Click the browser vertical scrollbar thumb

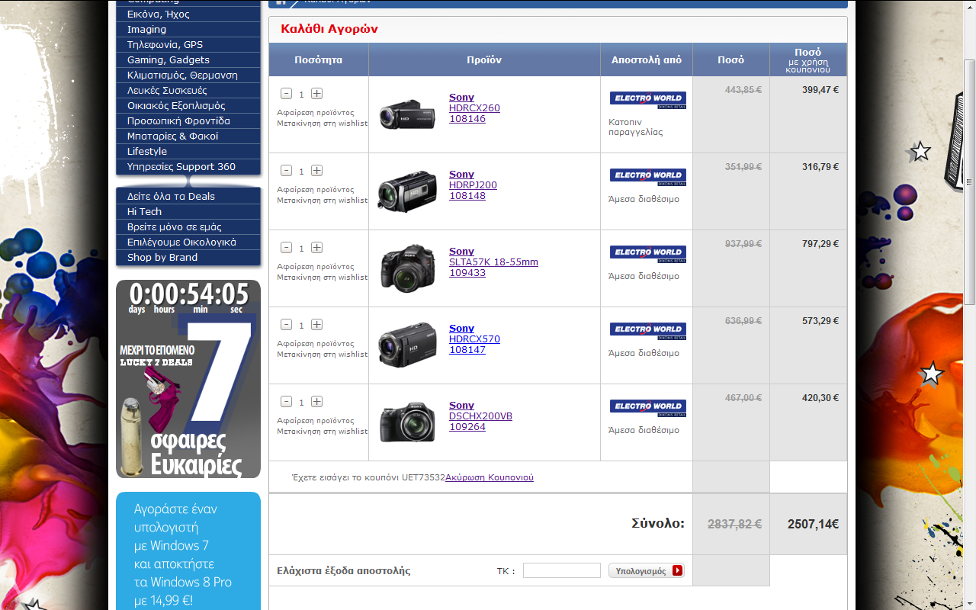[x=969, y=183]
